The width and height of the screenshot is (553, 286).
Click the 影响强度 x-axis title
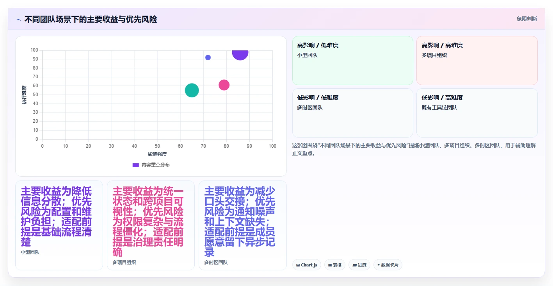click(157, 155)
